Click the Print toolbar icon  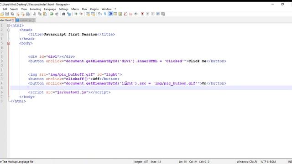pyautogui.click(x=28, y=14)
